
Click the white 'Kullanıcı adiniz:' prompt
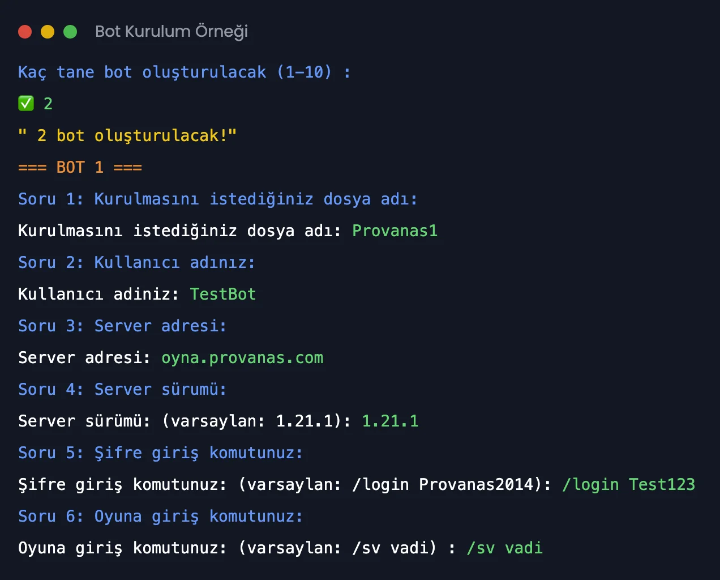(x=98, y=295)
